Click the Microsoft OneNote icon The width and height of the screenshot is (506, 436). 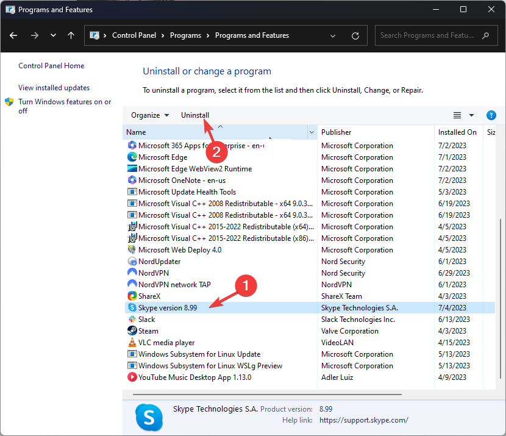[132, 180]
